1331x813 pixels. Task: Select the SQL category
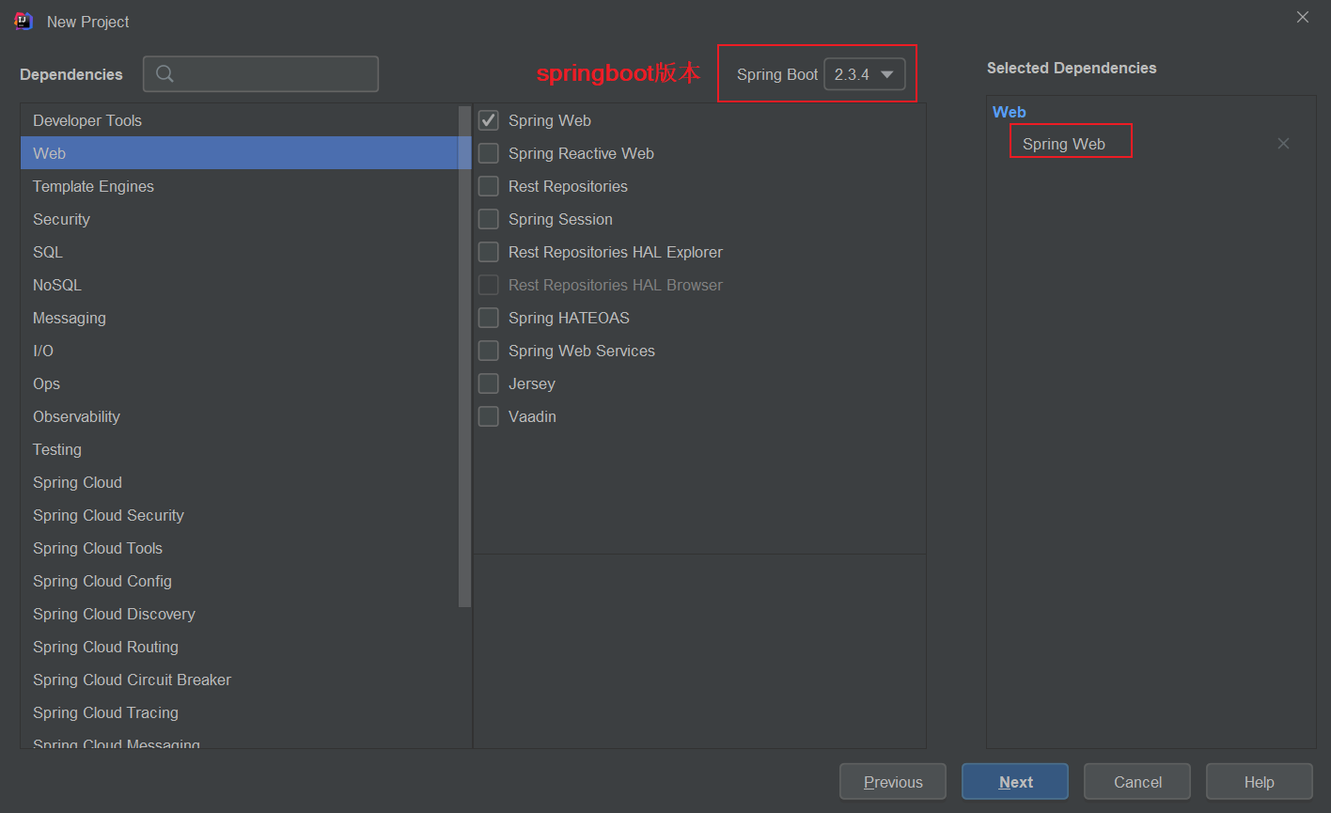click(240, 252)
